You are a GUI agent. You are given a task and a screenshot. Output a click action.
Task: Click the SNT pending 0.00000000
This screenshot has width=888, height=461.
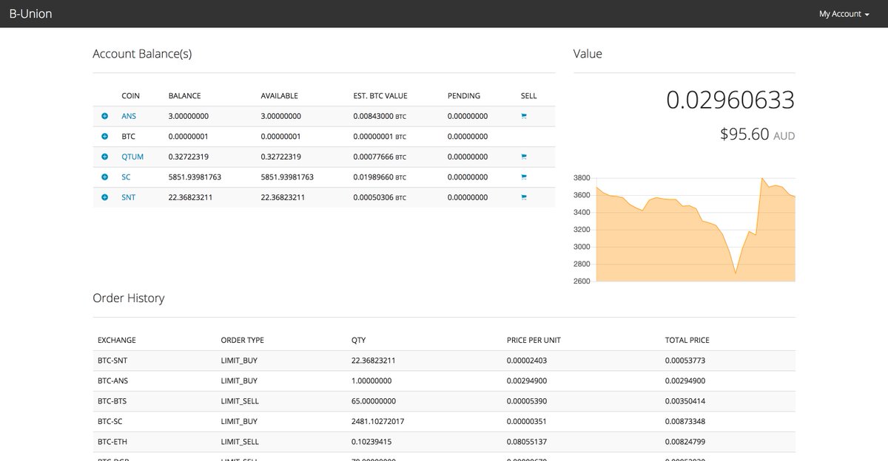pos(468,197)
